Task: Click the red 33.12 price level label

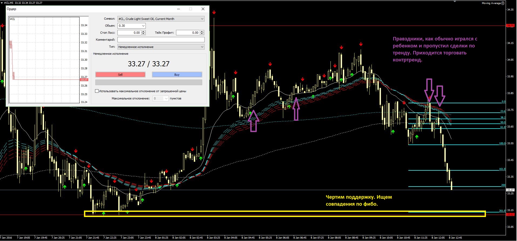Action: pos(510,215)
